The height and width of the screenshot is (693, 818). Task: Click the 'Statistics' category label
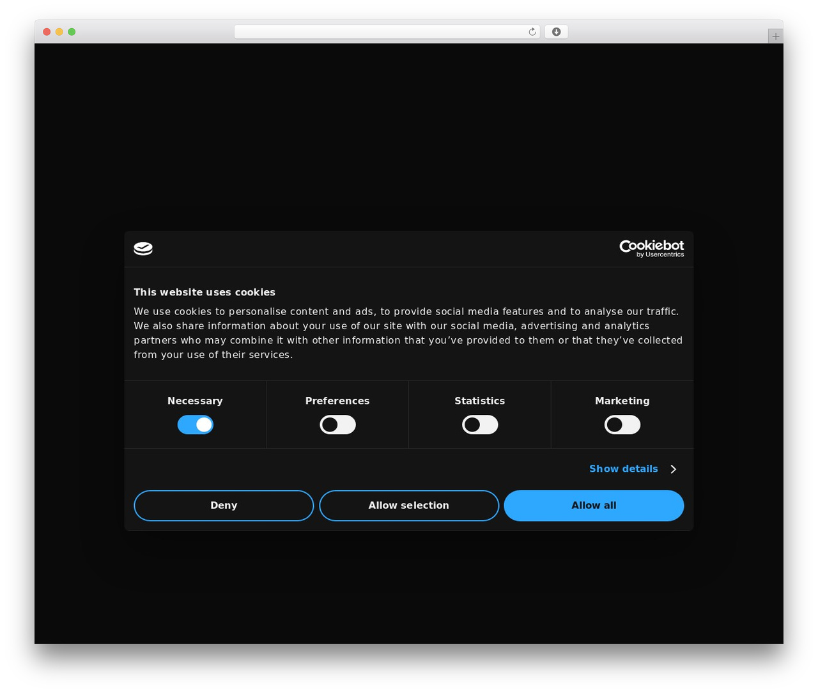point(480,401)
